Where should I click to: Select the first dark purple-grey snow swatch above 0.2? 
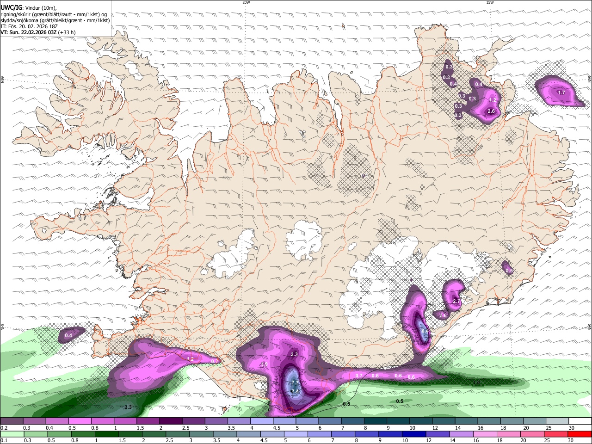click(12, 421)
